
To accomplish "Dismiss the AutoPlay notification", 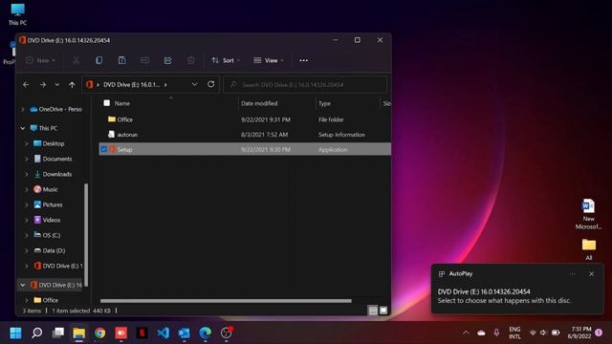I will tap(591, 274).
